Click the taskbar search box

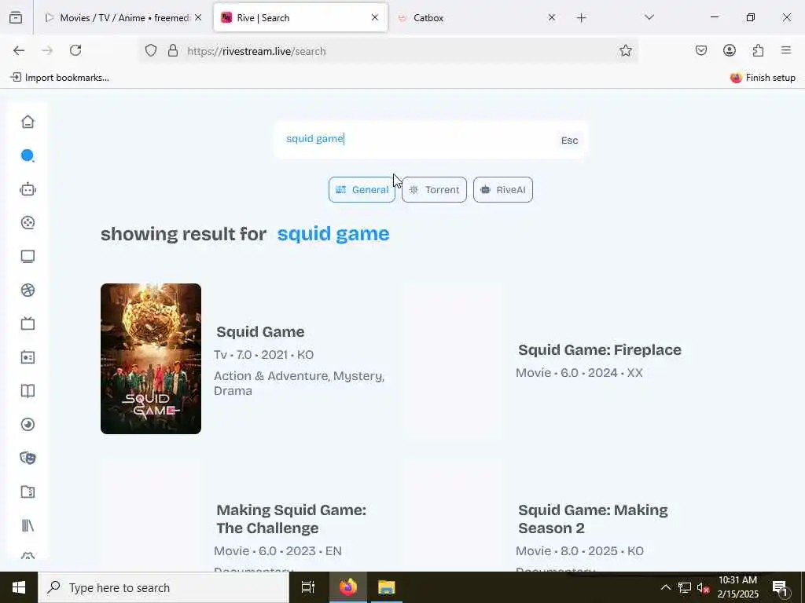point(164,587)
